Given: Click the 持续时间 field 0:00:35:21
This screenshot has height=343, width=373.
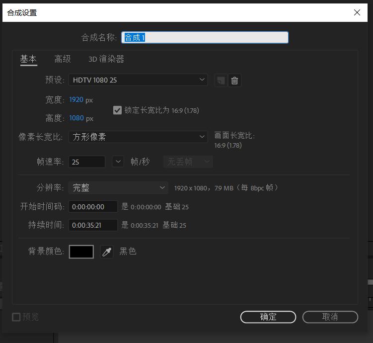Looking at the screenshot, I should coord(93,225).
